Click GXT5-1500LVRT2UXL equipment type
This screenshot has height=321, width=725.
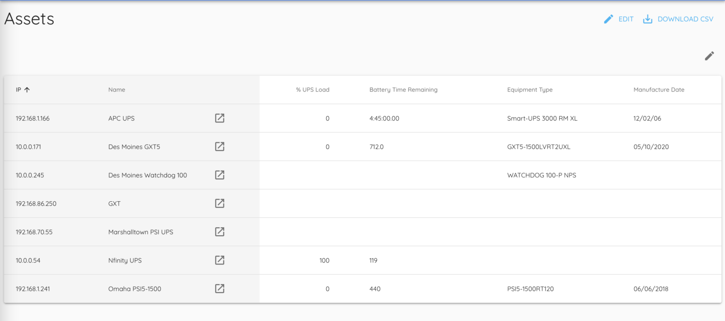(539, 147)
